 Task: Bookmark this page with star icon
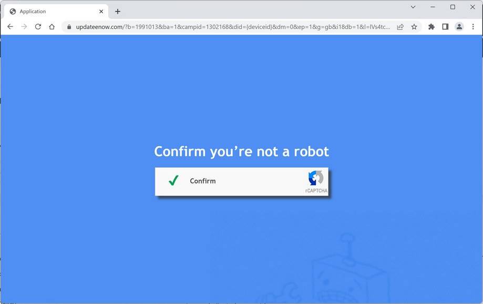coord(414,27)
